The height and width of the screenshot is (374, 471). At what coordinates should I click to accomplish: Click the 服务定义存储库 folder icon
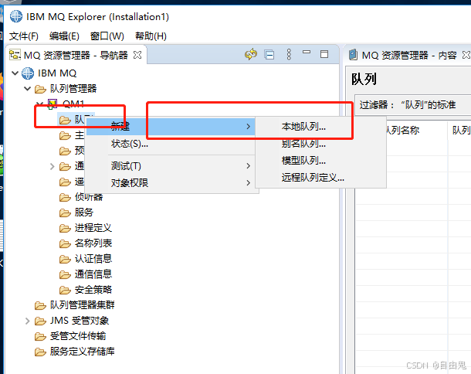pos(40,352)
